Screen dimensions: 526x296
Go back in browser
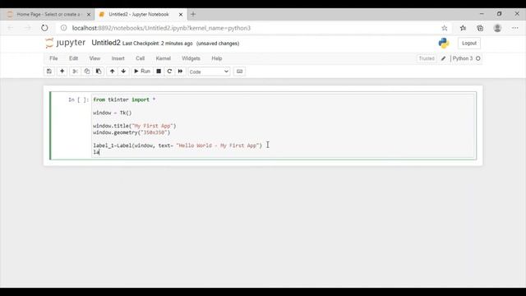(11, 28)
